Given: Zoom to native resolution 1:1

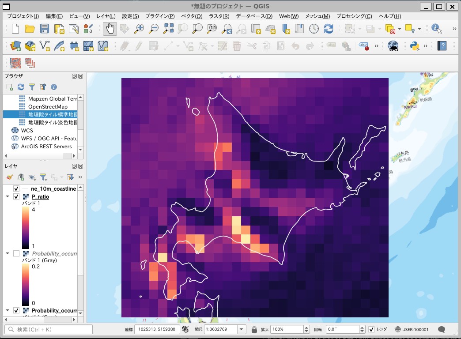Looking at the screenshot, I should [x=212, y=29].
